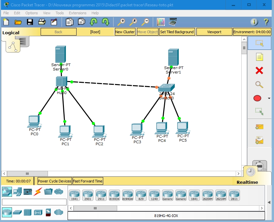The height and width of the screenshot is (222, 274).
Task: Switch to the Realtime mode tab
Action: (x=251, y=172)
